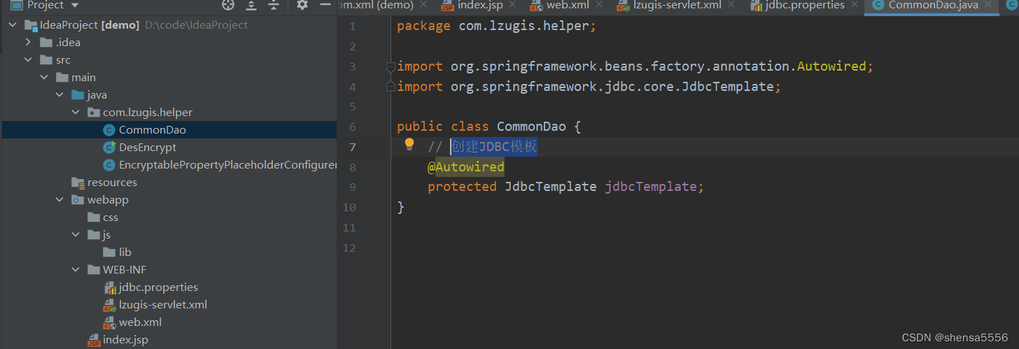Click the protected keyword on line 9

coord(463,187)
